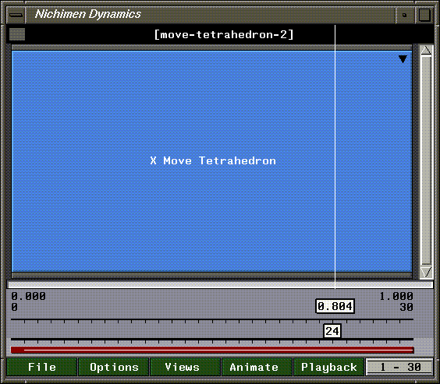
Task: Select the X Move Tetrahedron track
Action: click(213, 160)
